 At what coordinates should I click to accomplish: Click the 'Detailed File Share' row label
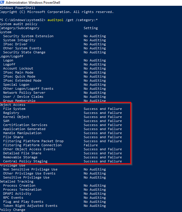[x=22, y=153]
